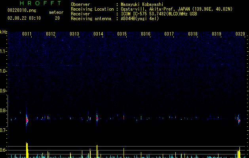Click the 0320 time marker
The width and height of the screenshot is (249, 158).
tap(240, 34)
